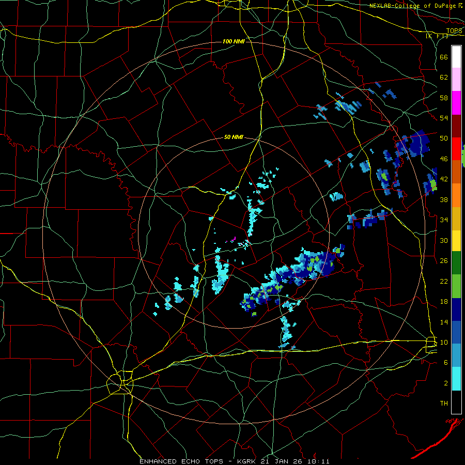This screenshot has width=465, height=465.
Task: Click the "54" legend value
Action: (x=444, y=118)
